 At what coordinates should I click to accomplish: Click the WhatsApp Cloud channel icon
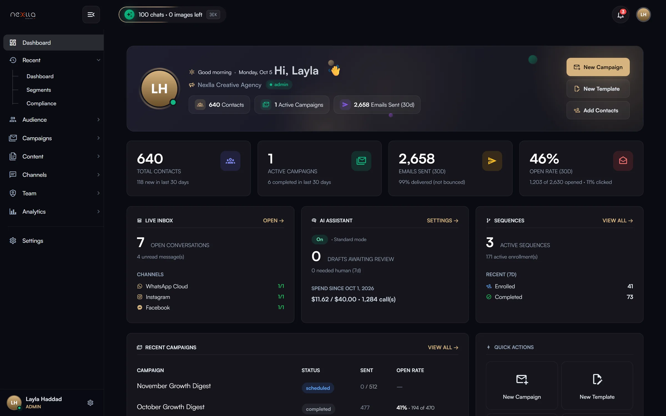click(140, 286)
